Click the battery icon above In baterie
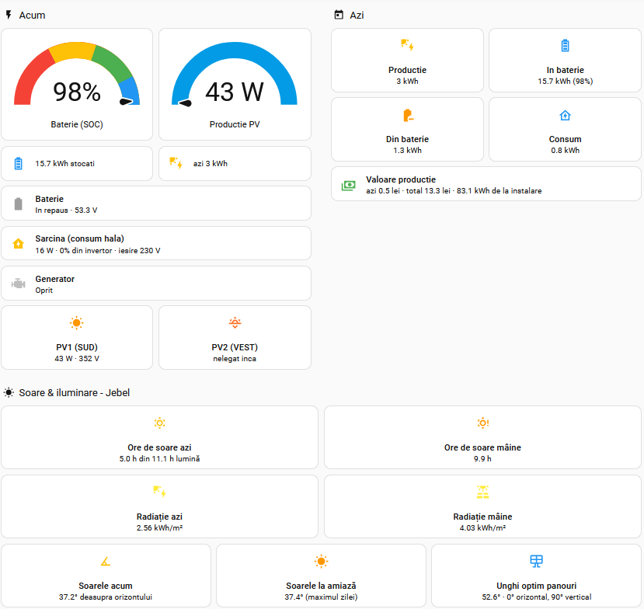The height and width of the screenshot is (609, 644). pyautogui.click(x=565, y=45)
